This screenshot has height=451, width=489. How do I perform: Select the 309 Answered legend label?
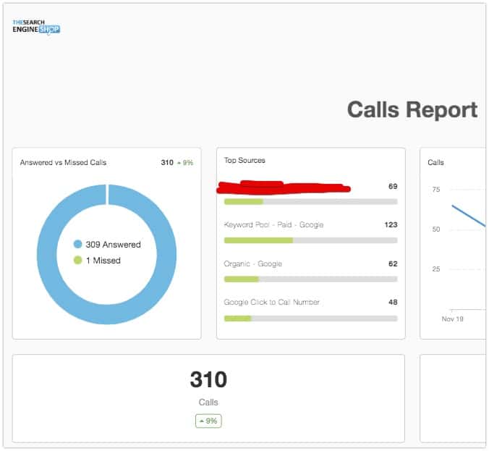(x=113, y=245)
